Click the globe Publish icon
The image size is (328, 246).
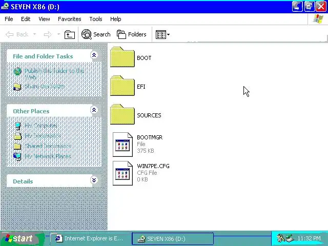tap(17, 72)
